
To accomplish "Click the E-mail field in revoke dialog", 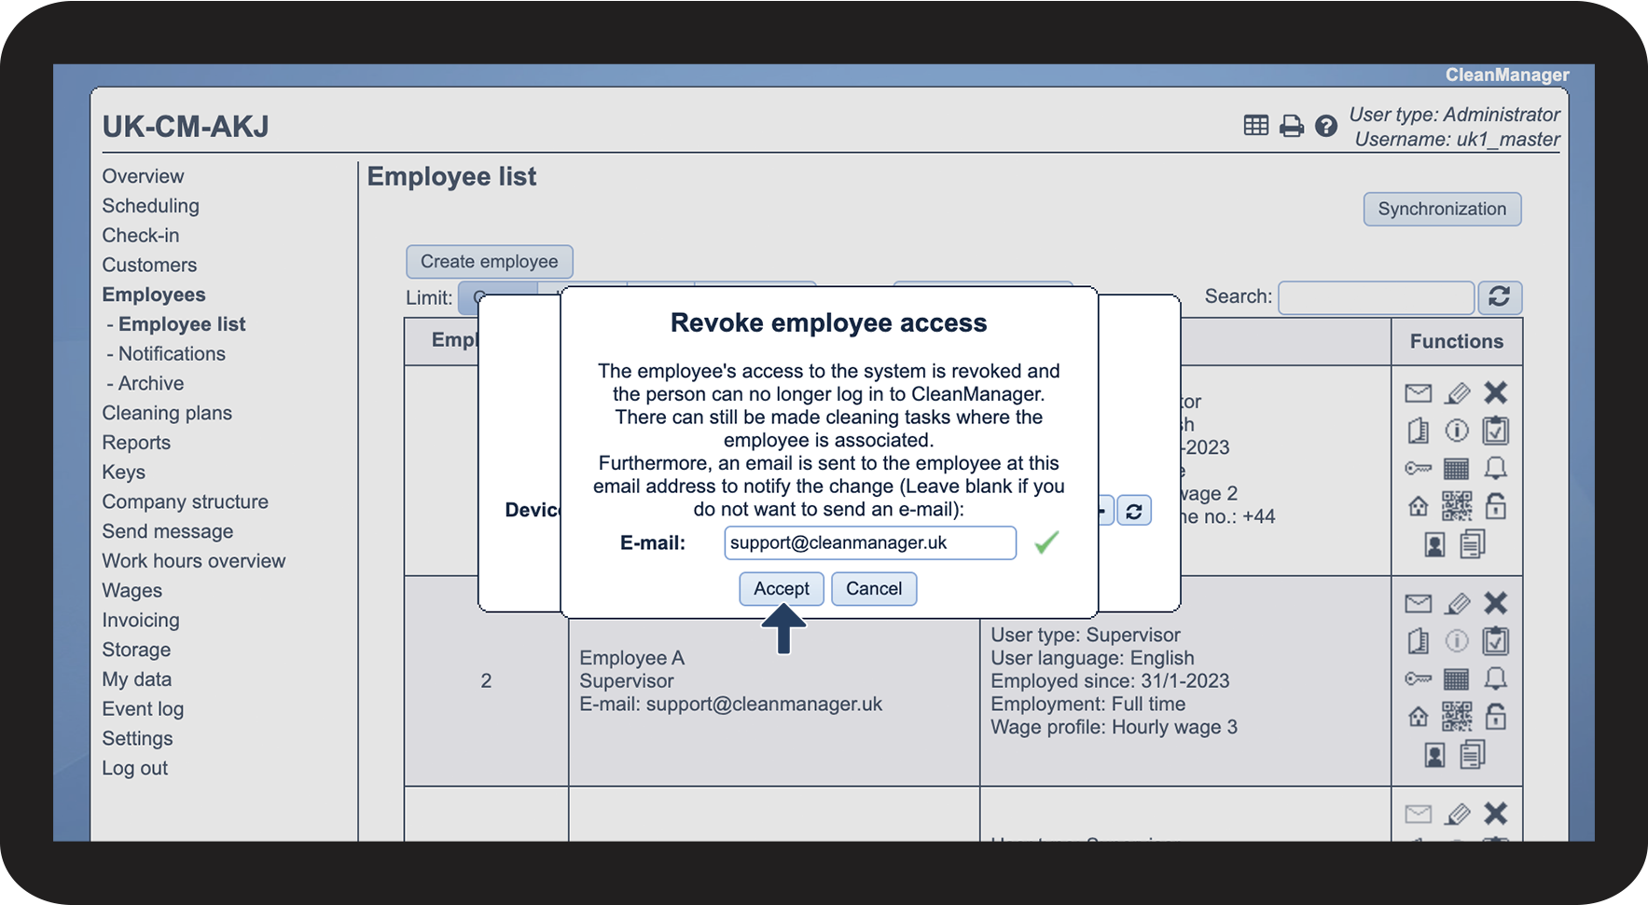I will (870, 542).
